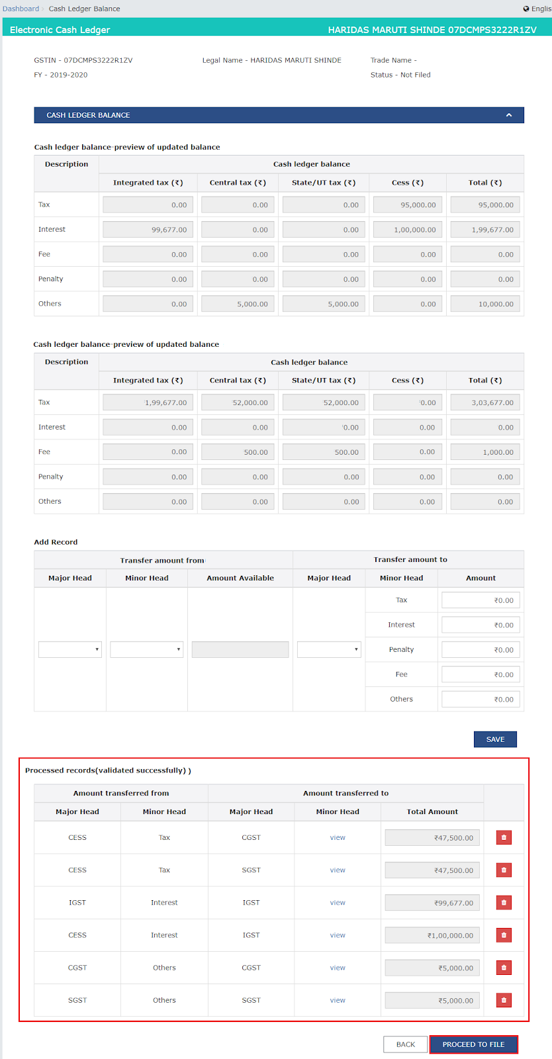This screenshot has width=552, height=1059.
Task: View minor head for ₹47,500.00 CGST record
Action: point(338,837)
